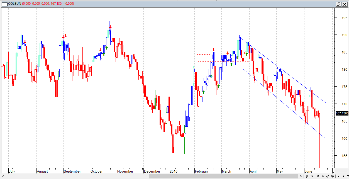Go to the next chart with right triangle
Image resolution: width=349 pixels, height=179 pixels.
[x=343, y=176]
